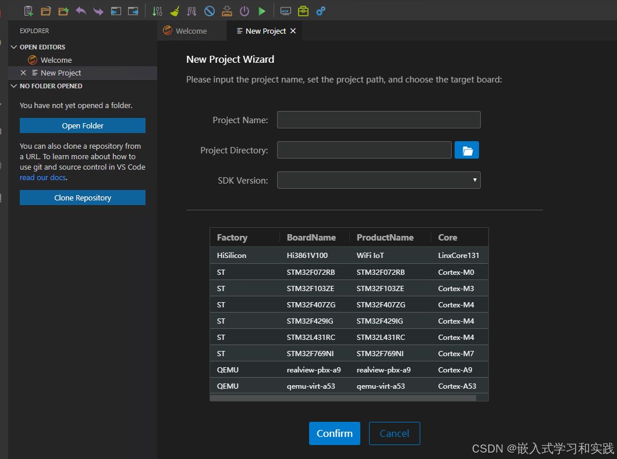Image resolution: width=617 pixels, height=459 pixels.
Task: Click the EXPLORER panel title
Action: click(34, 31)
